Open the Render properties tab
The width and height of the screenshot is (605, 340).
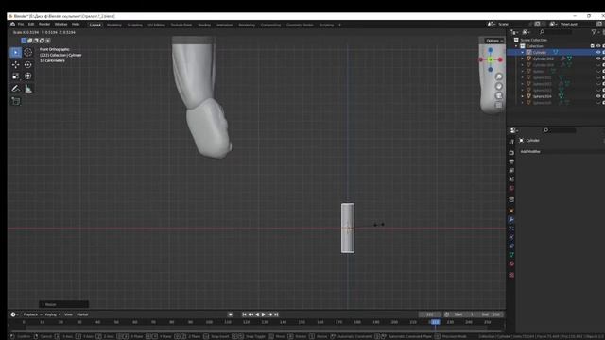511,153
